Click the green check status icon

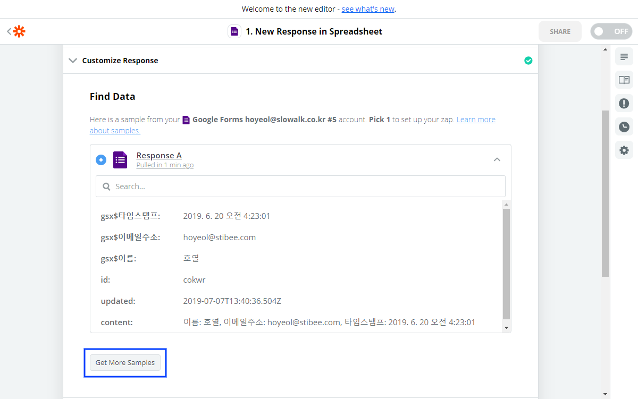click(x=528, y=61)
